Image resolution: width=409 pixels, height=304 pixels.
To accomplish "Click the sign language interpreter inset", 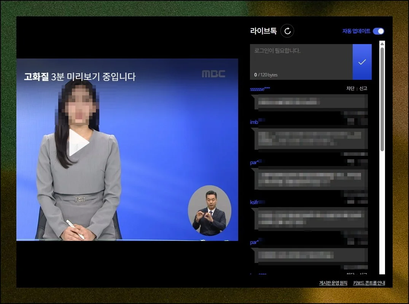I will (x=209, y=211).
